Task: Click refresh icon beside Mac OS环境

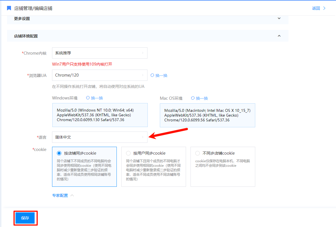Action: click(193, 98)
